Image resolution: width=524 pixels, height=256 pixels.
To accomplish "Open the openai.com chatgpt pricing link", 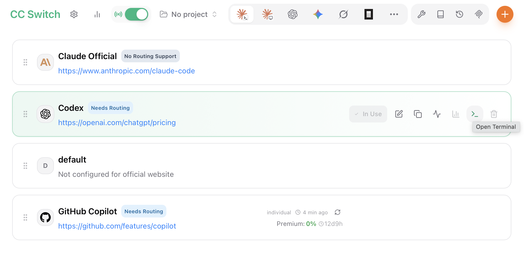I will click(x=117, y=122).
